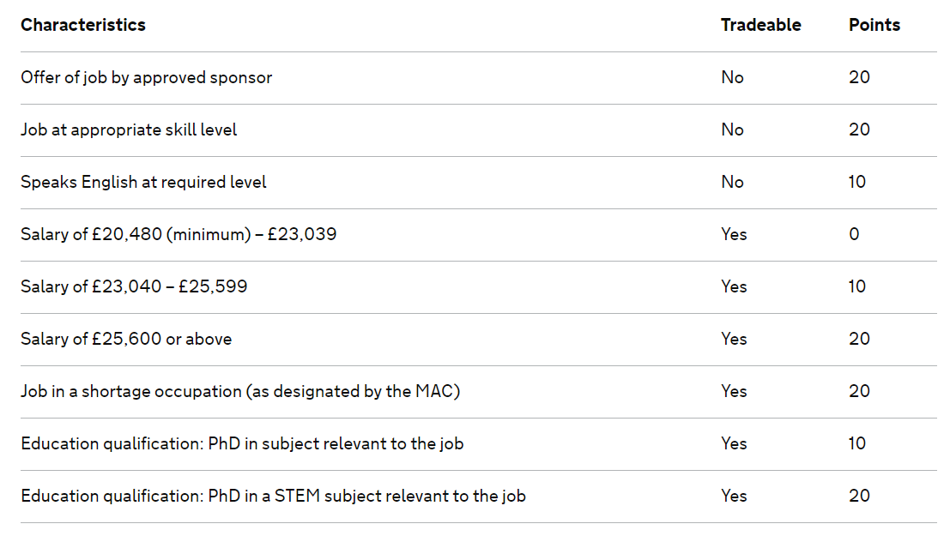Click the Characteristics column header

[x=83, y=25]
